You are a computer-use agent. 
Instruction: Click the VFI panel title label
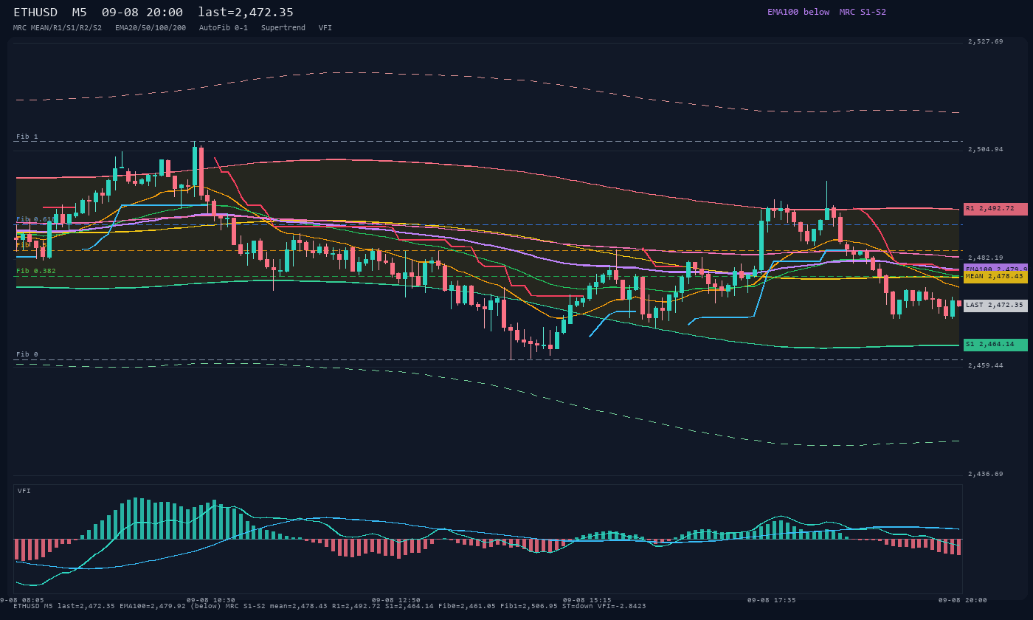coord(24,491)
